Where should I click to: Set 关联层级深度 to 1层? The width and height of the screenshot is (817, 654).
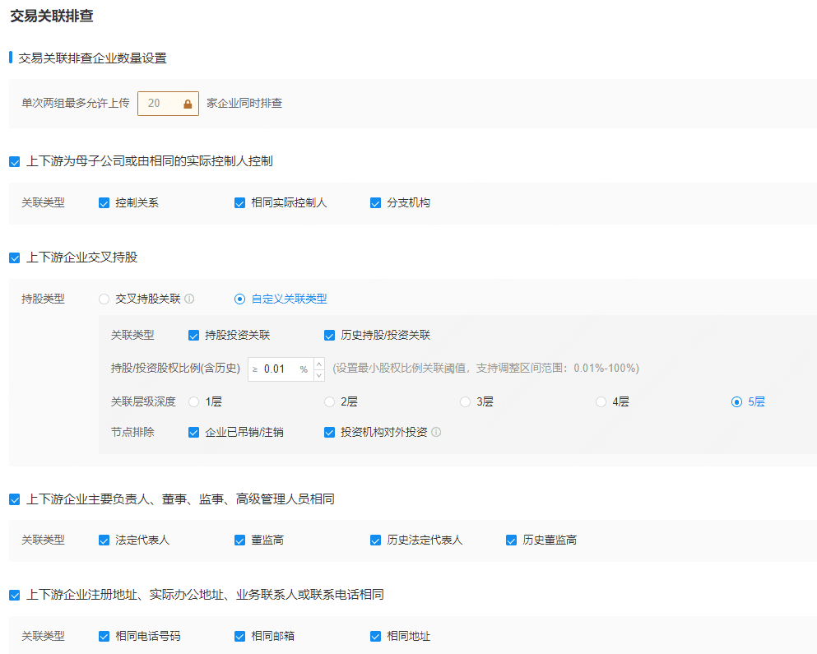[x=194, y=401]
